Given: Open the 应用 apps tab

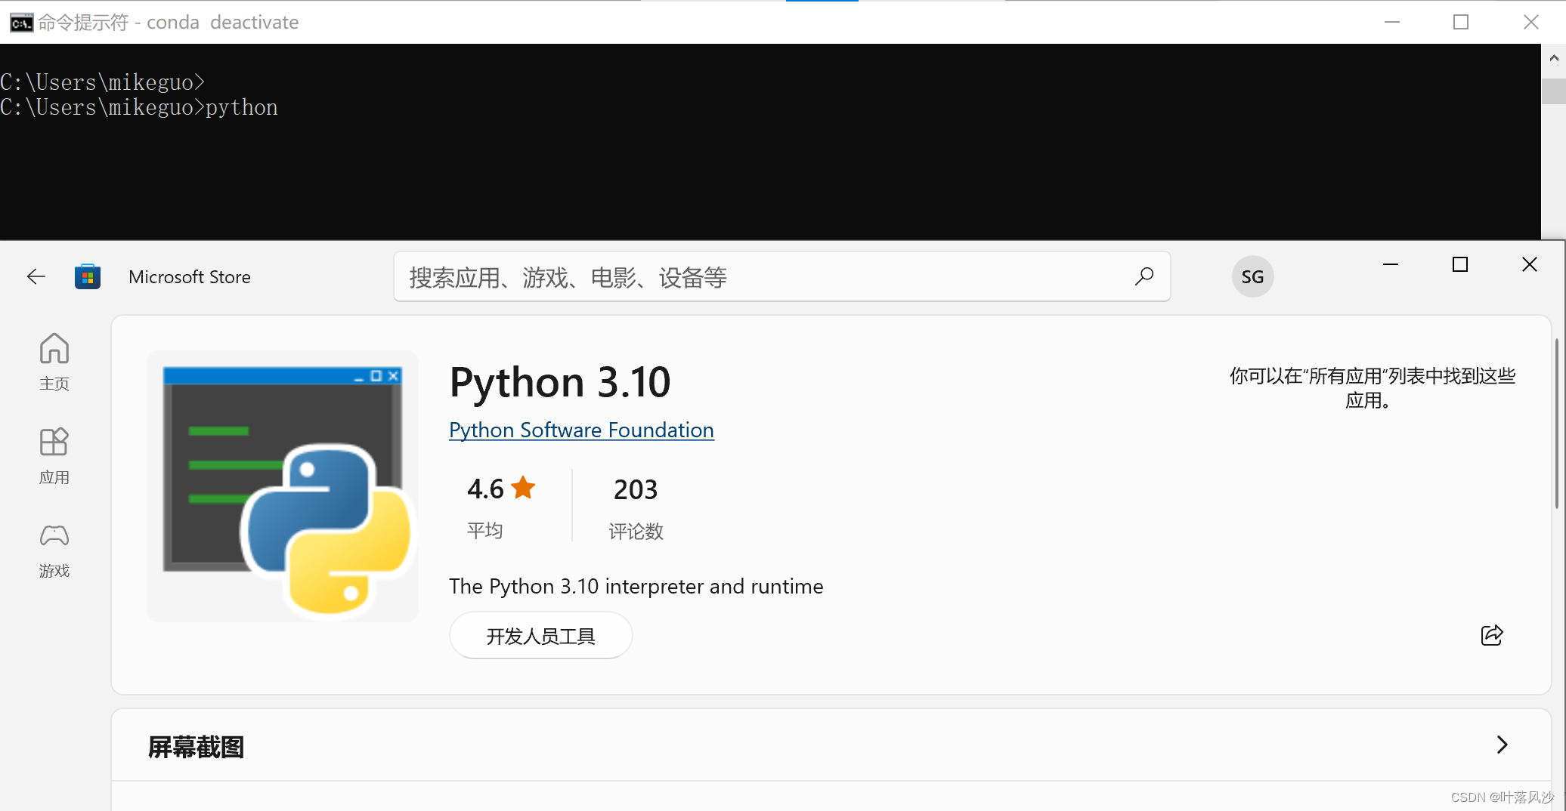Looking at the screenshot, I should [x=54, y=456].
